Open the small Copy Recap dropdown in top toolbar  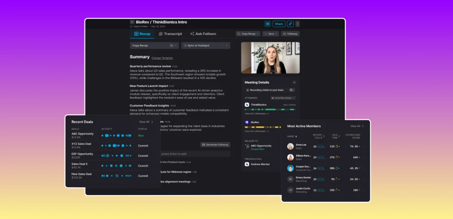248,34
